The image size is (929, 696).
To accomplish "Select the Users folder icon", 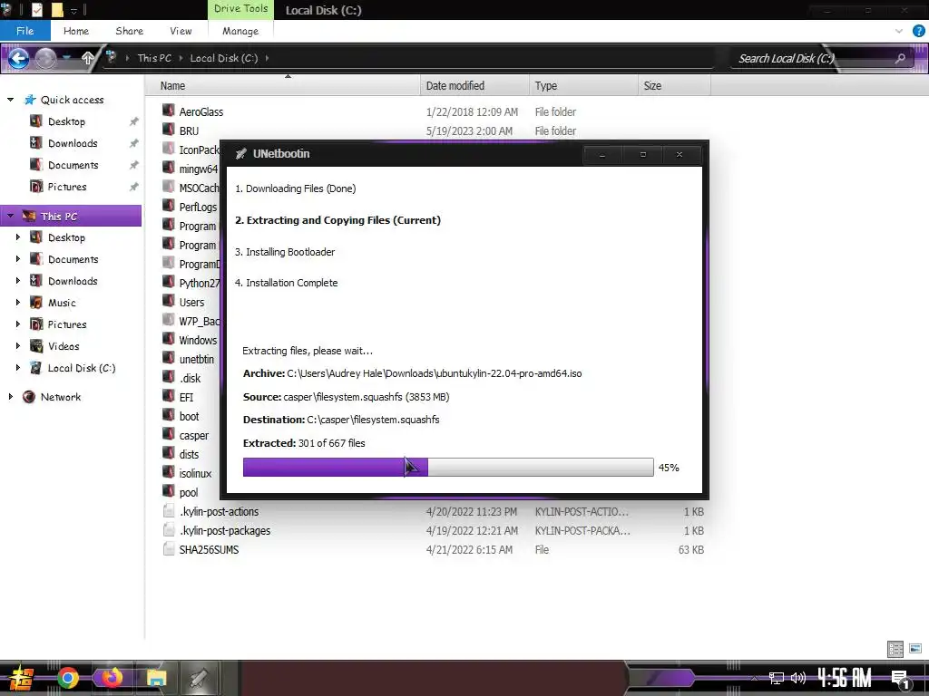I will click(169, 301).
